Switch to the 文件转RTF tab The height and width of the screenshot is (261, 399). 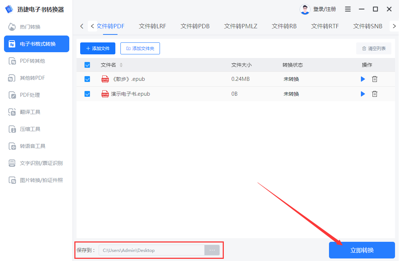[325, 26]
